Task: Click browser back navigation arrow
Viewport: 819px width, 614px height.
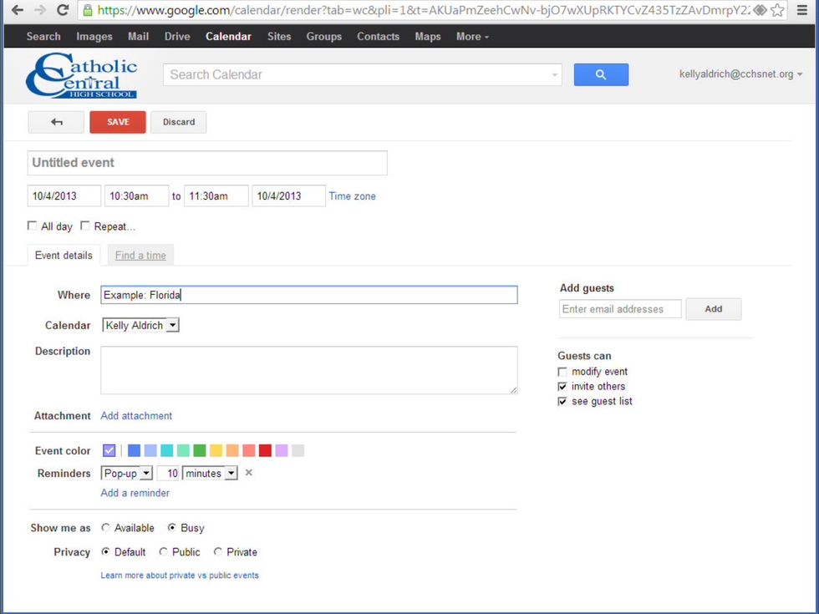Action: [x=17, y=11]
